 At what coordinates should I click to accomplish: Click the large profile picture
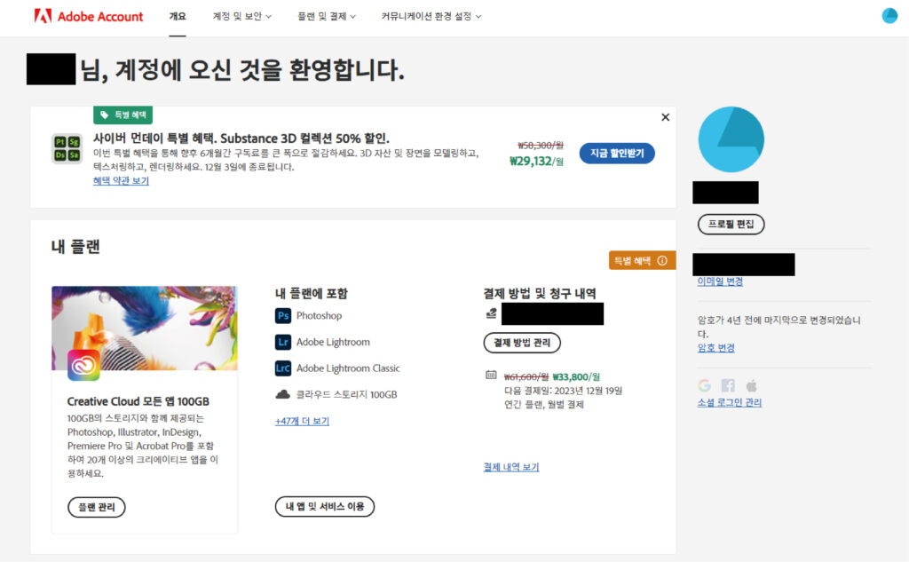point(731,139)
